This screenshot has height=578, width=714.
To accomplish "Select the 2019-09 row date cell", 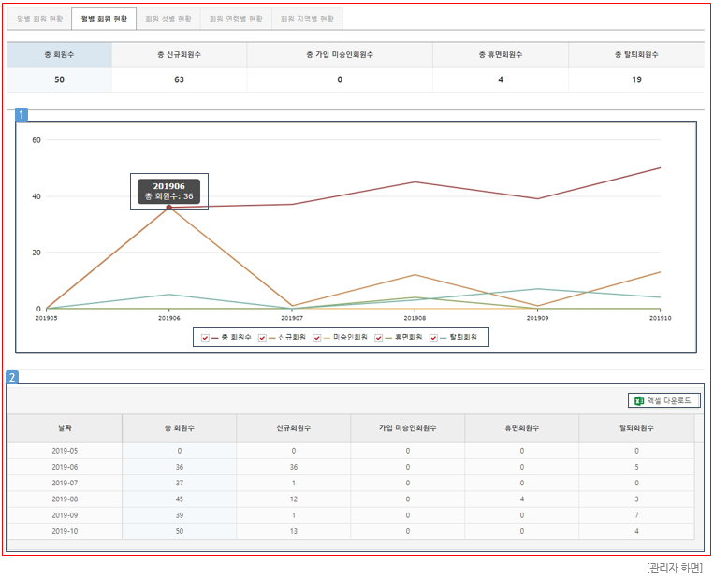I will point(65,515).
